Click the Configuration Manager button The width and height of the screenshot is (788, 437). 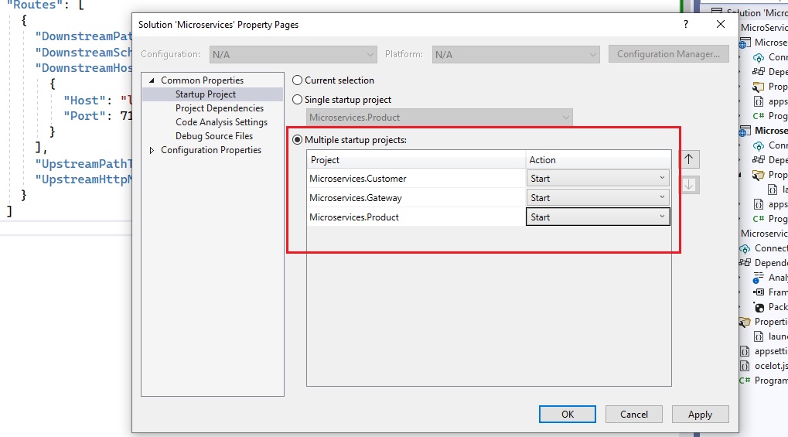(668, 54)
